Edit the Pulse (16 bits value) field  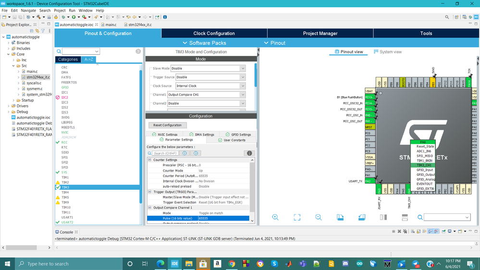(223, 218)
